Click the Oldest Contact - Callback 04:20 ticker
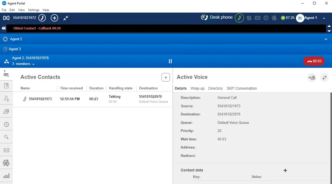The image size is (332, 184). 37,28
